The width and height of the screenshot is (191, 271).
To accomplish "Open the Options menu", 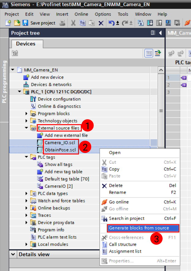I will point(103,14).
